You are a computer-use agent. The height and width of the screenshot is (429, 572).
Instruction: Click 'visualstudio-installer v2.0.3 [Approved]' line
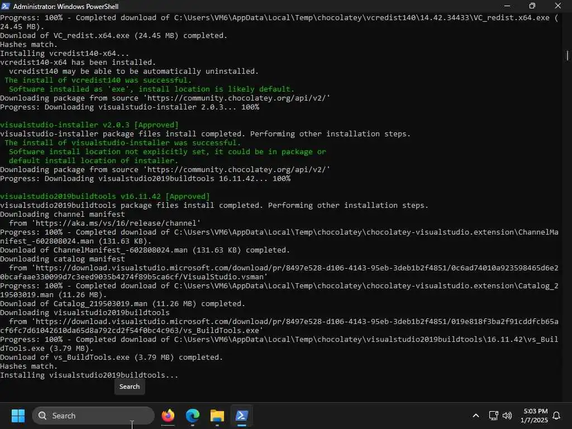click(x=89, y=125)
